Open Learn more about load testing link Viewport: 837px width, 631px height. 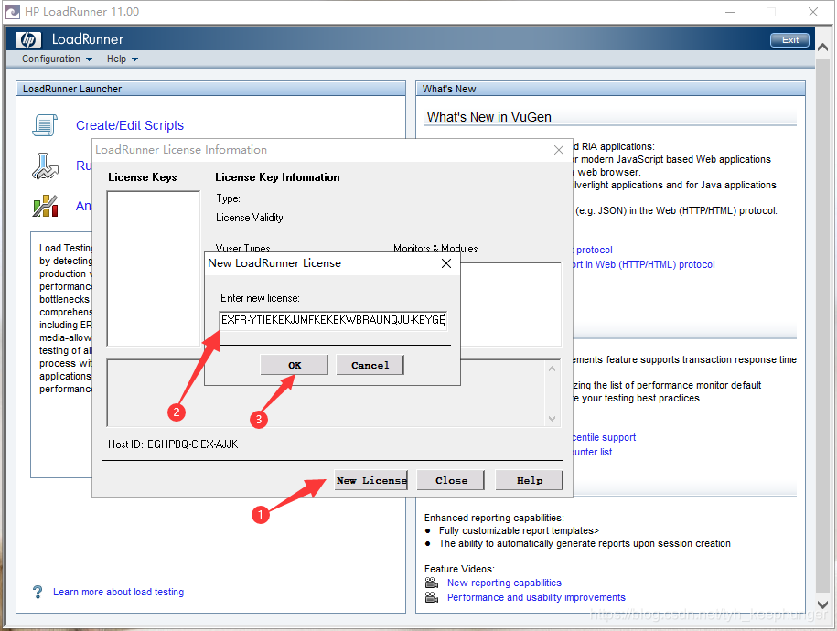[119, 592]
